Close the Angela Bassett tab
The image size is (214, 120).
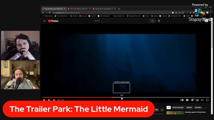coord(115,9)
